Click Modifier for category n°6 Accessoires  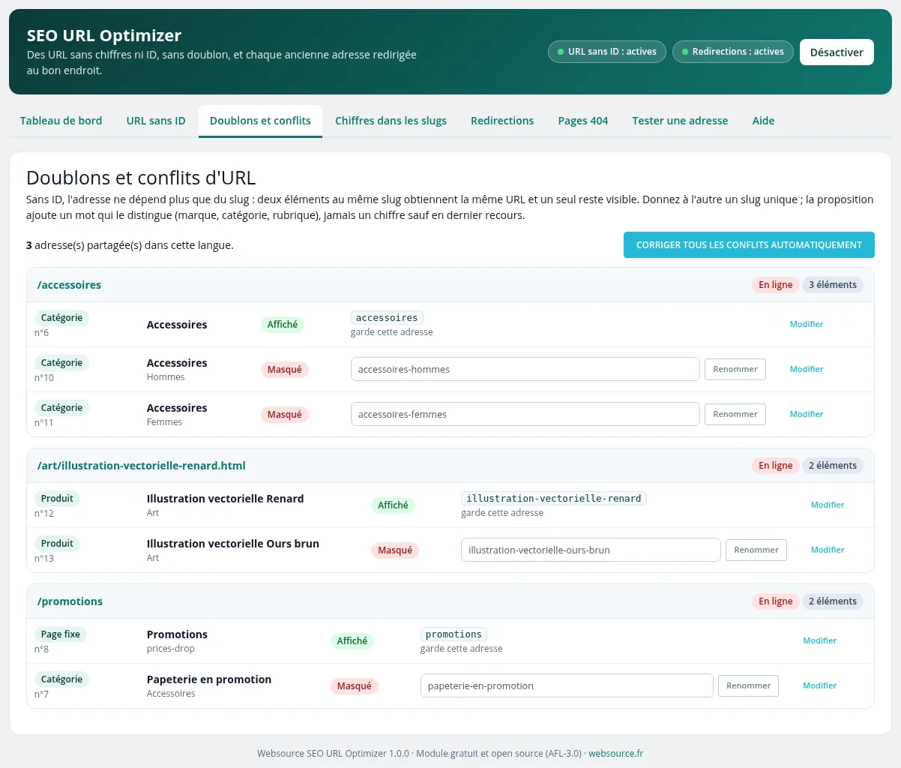[807, 324]
